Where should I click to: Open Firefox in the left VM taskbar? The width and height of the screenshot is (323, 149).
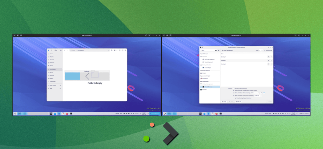coord(67,114)
